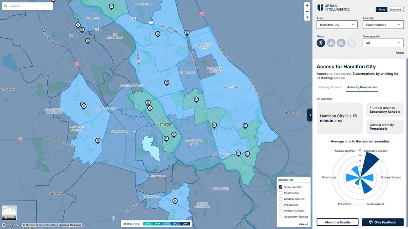The width and height of the screenshot is (408, 229).
Task: Click the Reset link
Action: [x=400, y=52]
